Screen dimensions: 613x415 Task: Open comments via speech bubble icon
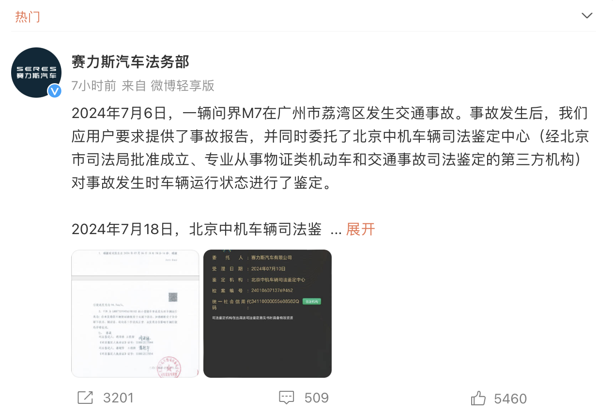point(287,398)
